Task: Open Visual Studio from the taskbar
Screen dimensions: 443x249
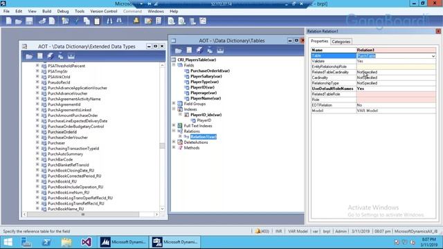Action: tap(86, 242)
